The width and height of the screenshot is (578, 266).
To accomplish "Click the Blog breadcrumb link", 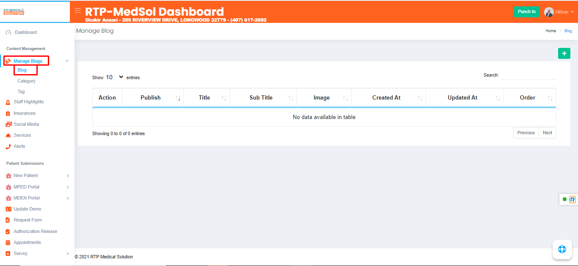I will tap(568, 31).
